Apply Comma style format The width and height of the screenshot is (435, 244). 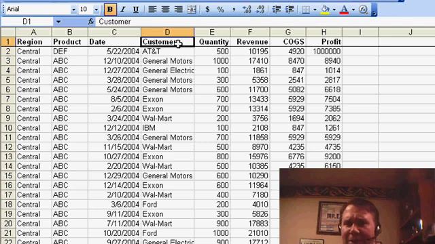point(234,9)
